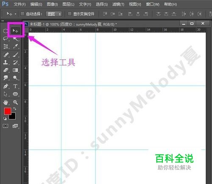Open the 文字(Y) menu

point(85,4)
